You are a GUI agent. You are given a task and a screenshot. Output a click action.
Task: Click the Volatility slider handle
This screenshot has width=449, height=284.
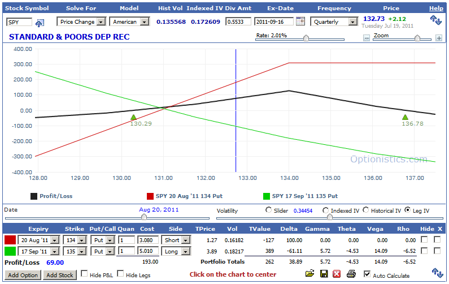click(x=330, y=217)
